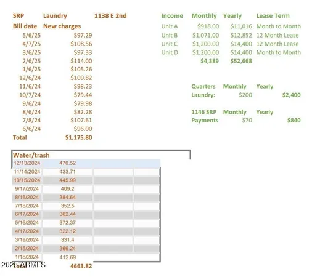This screenshot has height=277, width=312.
Task: Select the SRP Payments yearly $840 value
Action: click(x=294, y=121)
